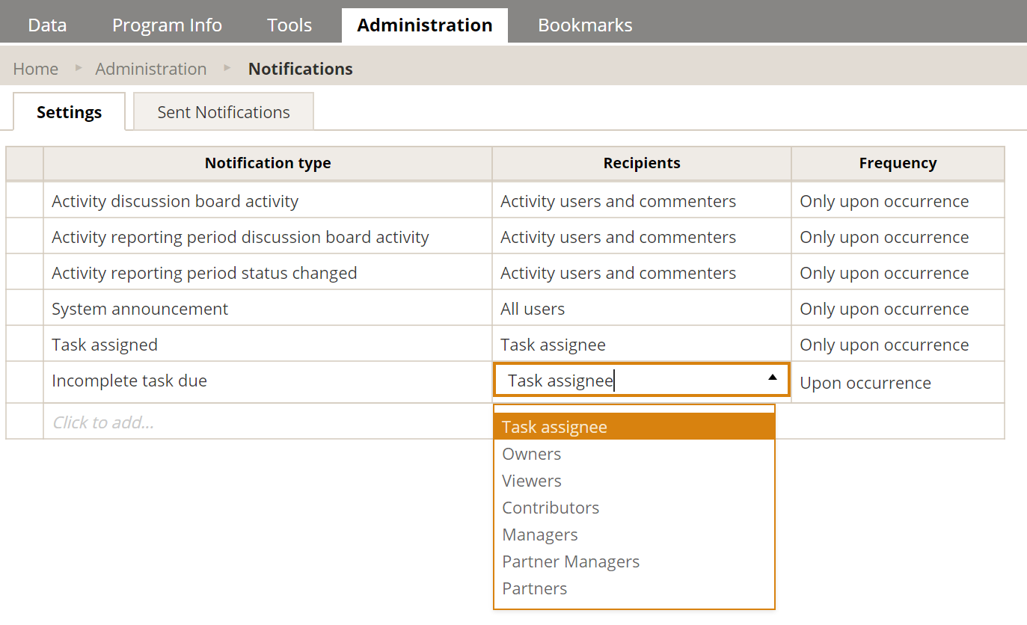This screenshot has height=625, width=1027.
Task: Select the highlighted Task assignee option
Action: [554, 427]
